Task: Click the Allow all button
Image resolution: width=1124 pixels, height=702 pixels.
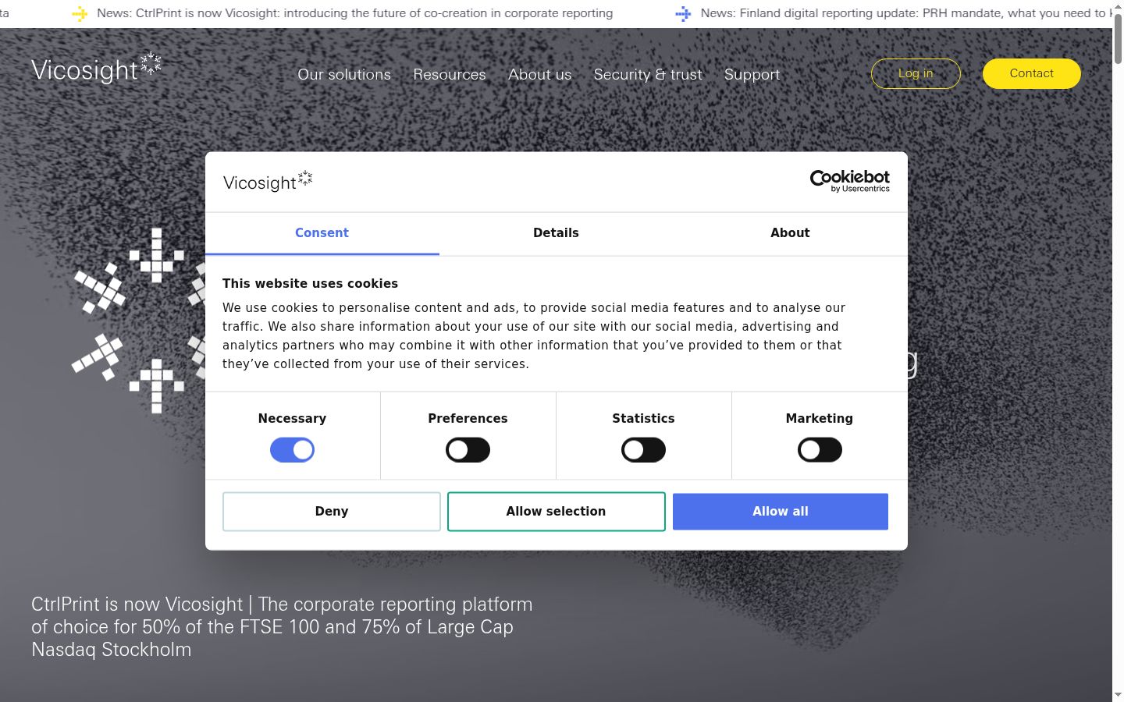Action: [781, 512]
